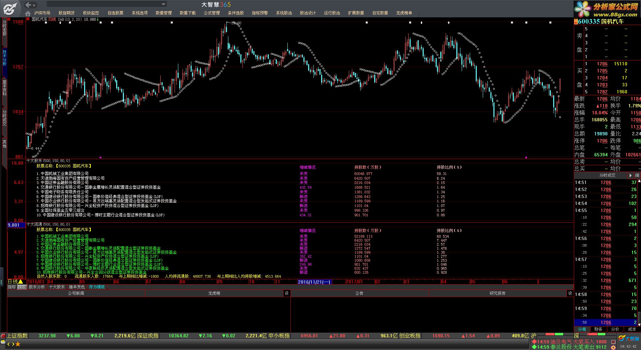Viewport: 641px width, 350px height.
Task: Switch to the 指标 bottom tab
Action: [x=12, y=287]
